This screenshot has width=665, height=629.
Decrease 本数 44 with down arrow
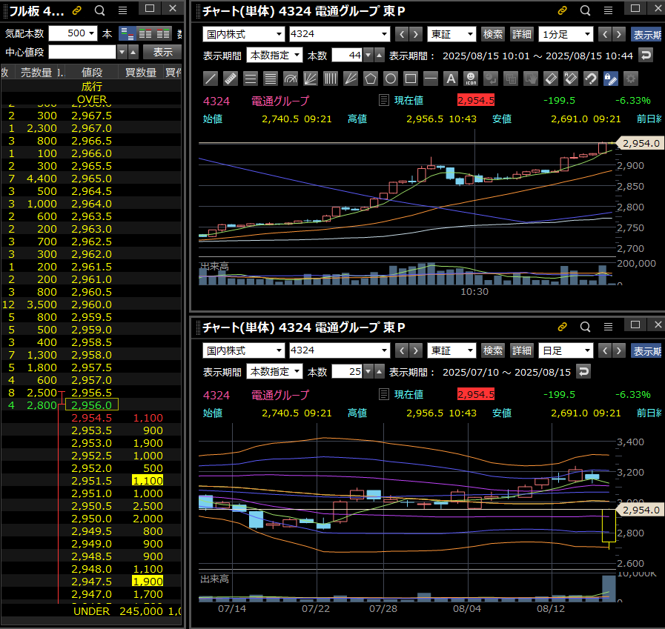[x=368, y=55]
